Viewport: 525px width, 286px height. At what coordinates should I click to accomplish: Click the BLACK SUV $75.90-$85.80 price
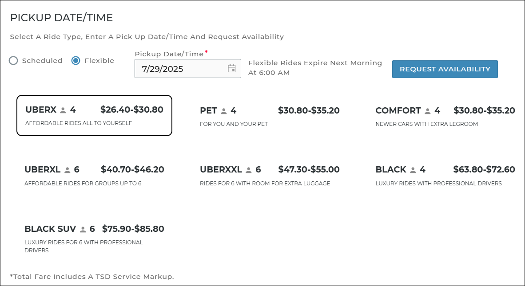point(133,229)
